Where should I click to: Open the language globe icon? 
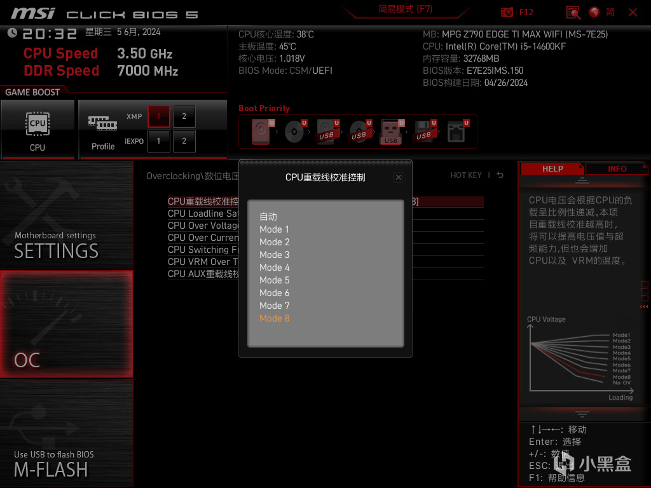click(594, 13)
